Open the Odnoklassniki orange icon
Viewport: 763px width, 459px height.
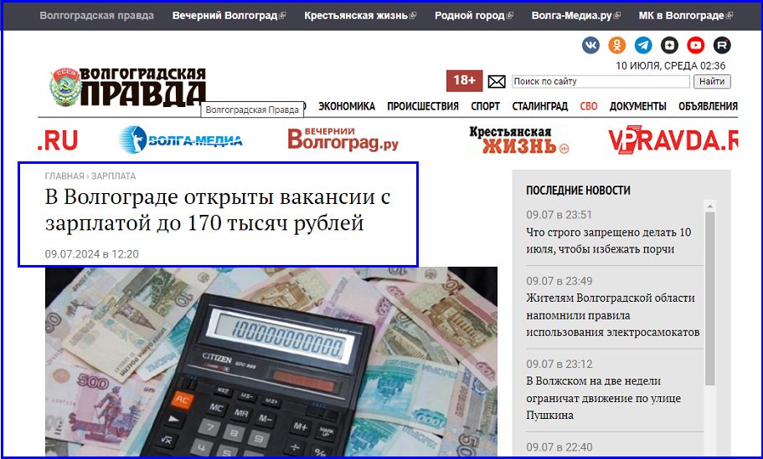pos(617,45)
